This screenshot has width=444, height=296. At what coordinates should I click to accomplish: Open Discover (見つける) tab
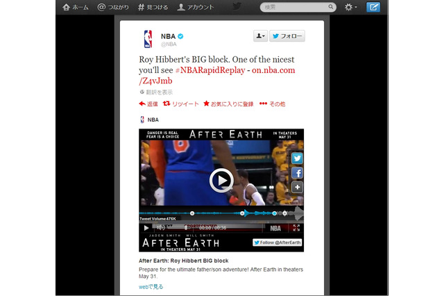click(x=153, y=7)
